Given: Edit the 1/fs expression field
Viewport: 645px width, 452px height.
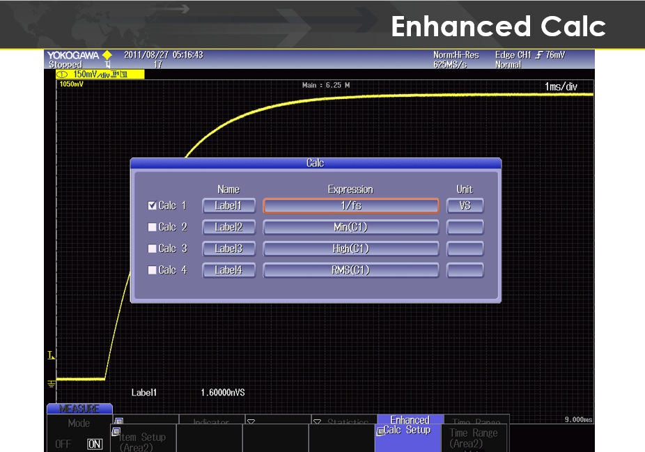Looking at the screenshot, I should pos(350,205).
